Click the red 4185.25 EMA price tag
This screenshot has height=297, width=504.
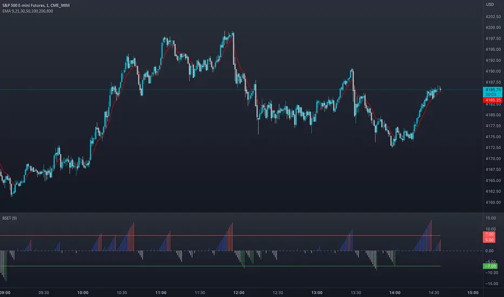coord(492,100)
